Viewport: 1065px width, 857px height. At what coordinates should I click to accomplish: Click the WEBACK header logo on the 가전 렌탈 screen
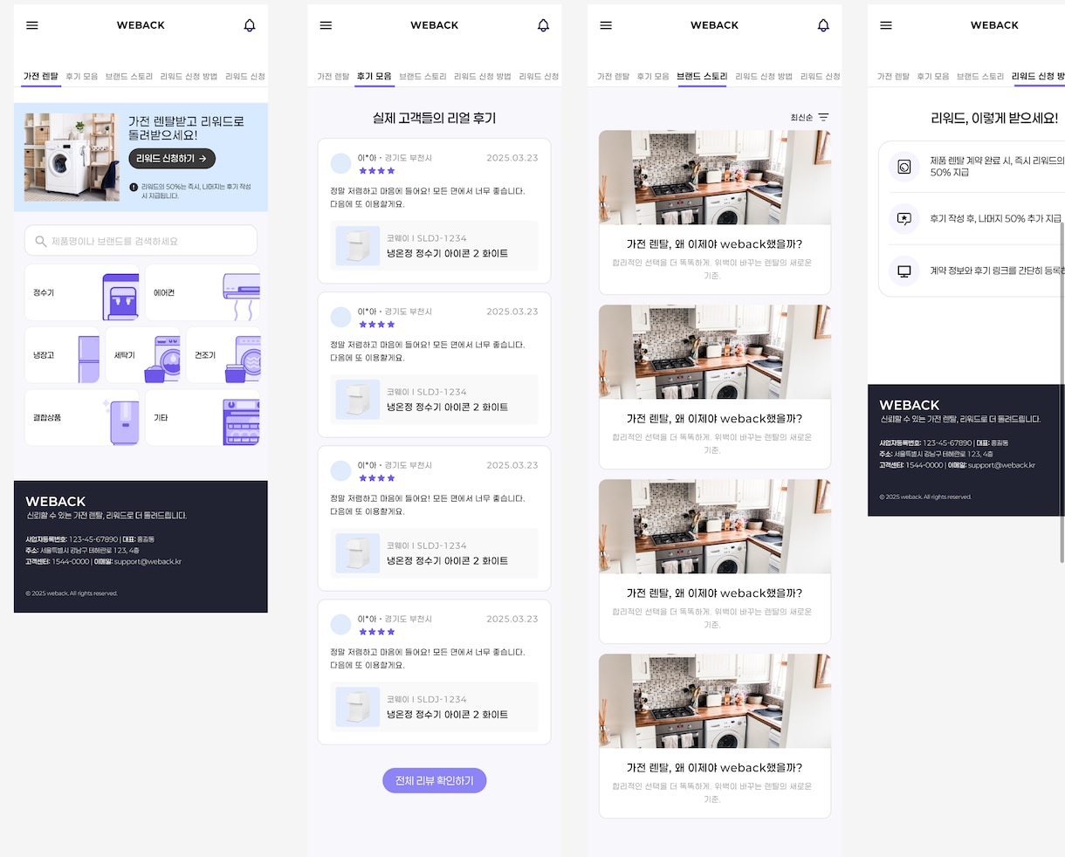(x=141, y=25)
